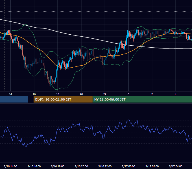
Task: Click the 3/16 20:00 time label
Action: point(81,166)
